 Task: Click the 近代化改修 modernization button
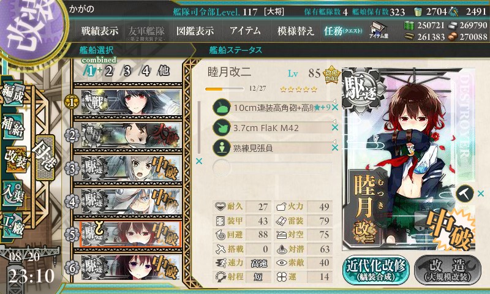coord(376,270)
